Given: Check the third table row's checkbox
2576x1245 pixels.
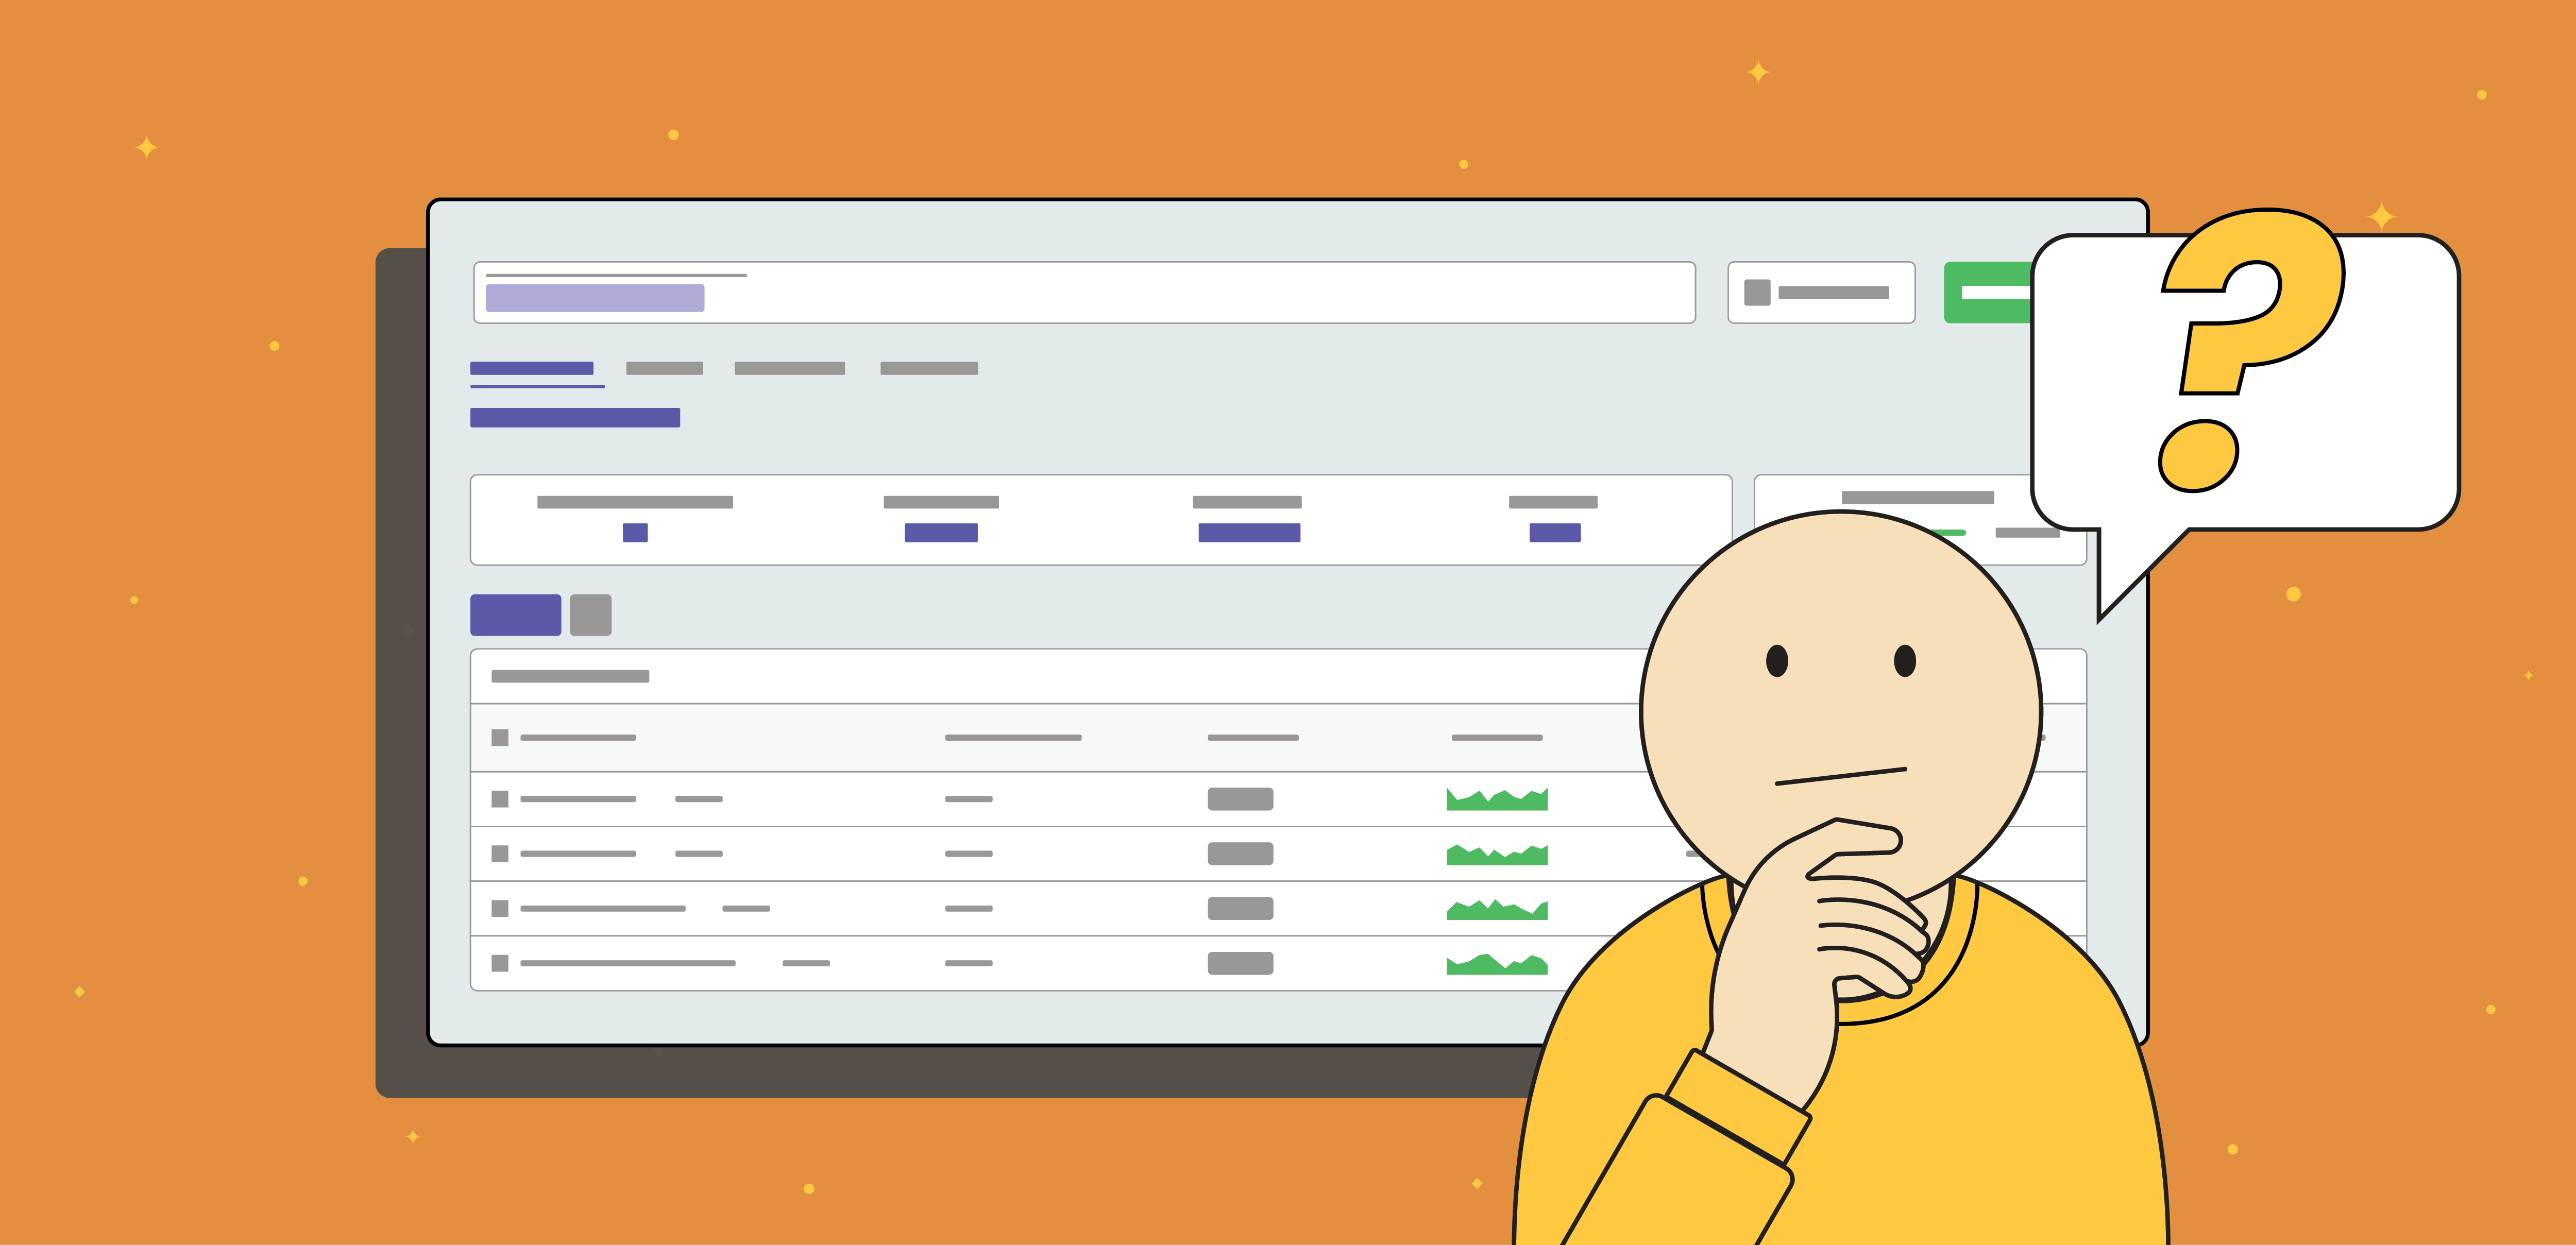Looking at the screenshot, I should tap(500, 909).
